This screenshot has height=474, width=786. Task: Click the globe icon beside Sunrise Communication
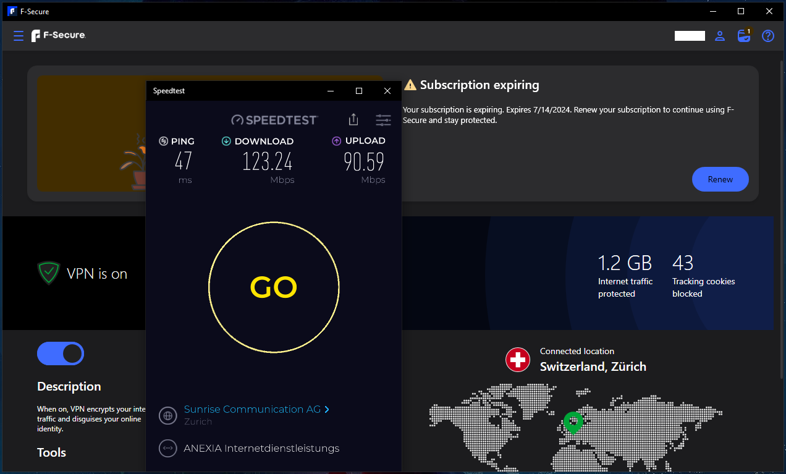click(168, 415)
